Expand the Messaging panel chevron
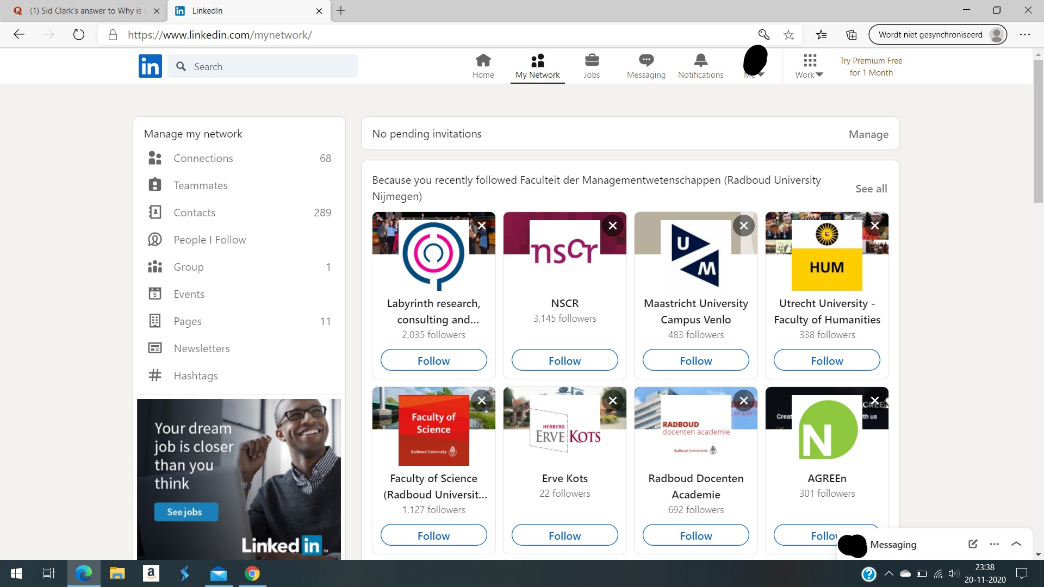This screenshot has height=587, width=1044. pos(1016,544)
